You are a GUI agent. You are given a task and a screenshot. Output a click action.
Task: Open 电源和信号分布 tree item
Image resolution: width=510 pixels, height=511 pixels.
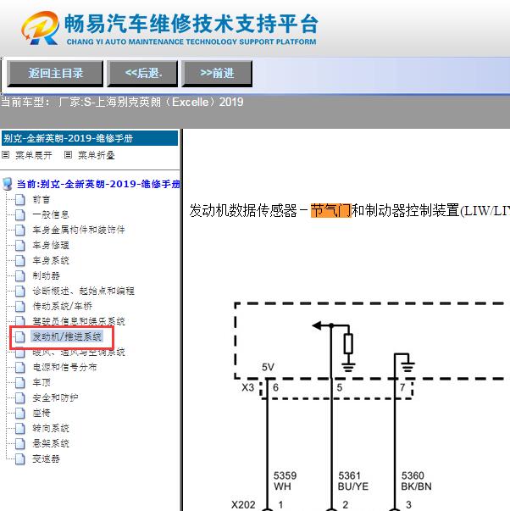(64, 367)
